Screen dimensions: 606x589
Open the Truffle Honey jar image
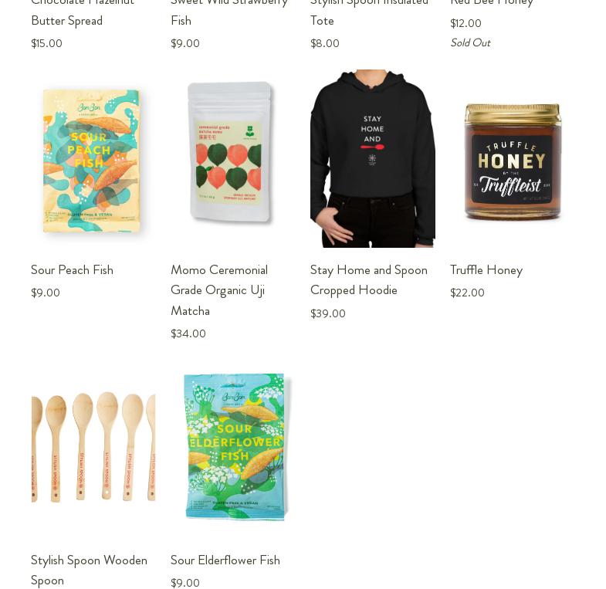click(512, 161)
